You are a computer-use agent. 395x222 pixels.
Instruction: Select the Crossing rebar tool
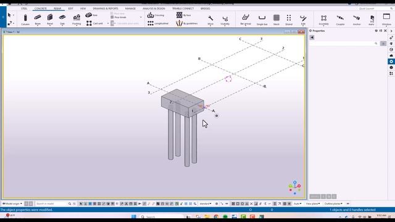click(x=156, y=15)
